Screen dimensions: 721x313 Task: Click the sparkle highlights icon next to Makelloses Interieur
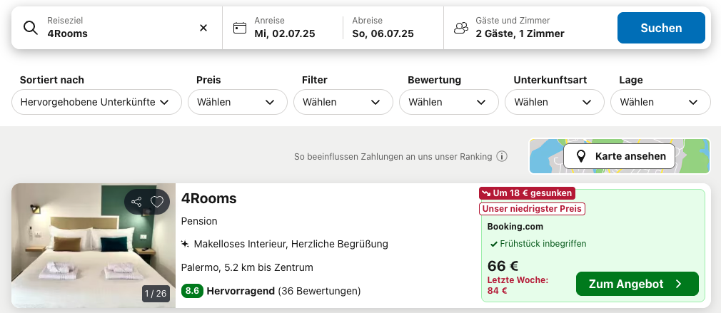185,244
